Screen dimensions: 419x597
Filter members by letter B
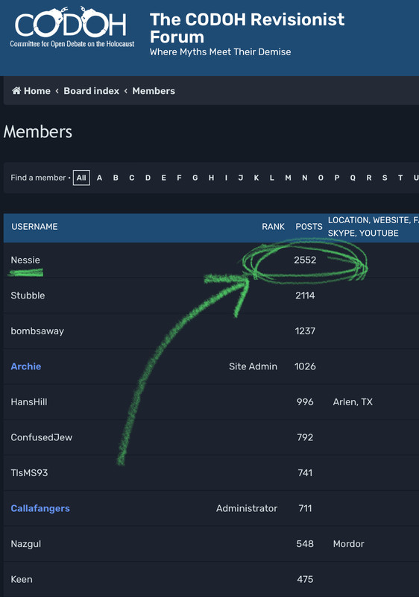[116, 178]
